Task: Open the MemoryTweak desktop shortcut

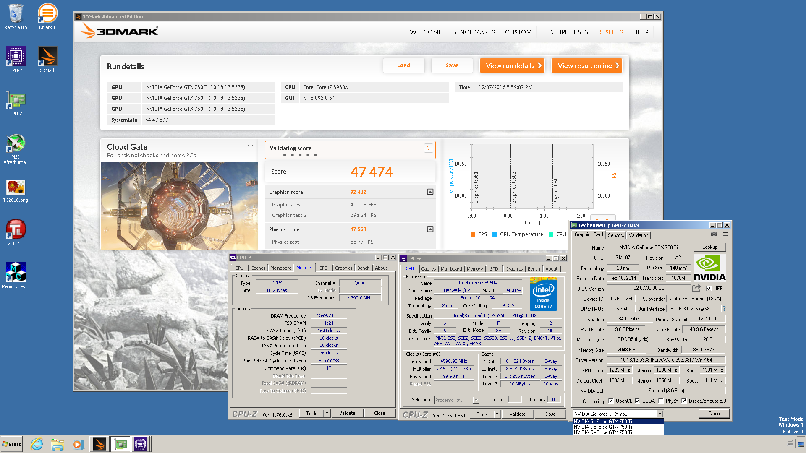Action: coord(16,276)
